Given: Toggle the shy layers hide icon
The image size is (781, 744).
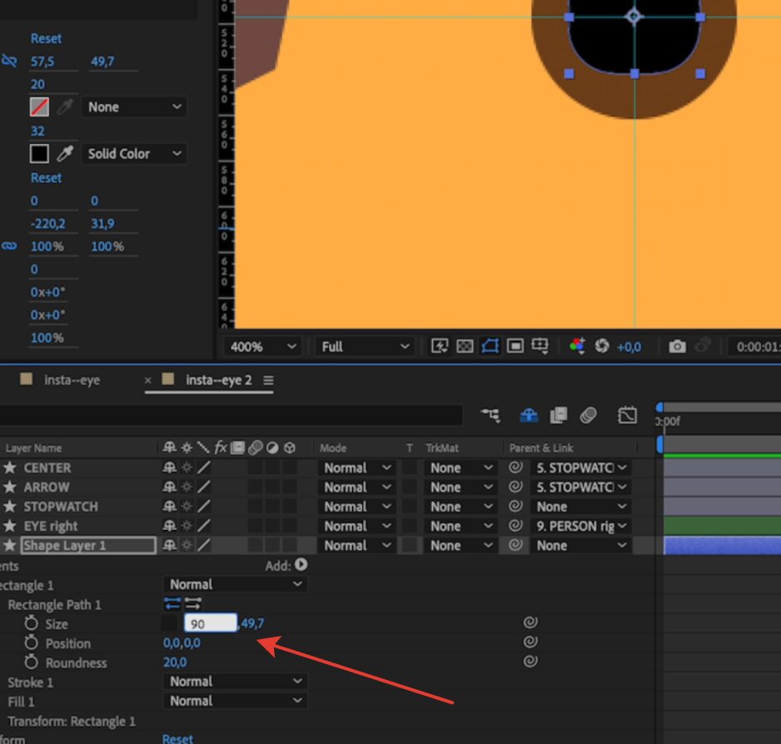Looking at the screenshot, I should coord(529,414).
